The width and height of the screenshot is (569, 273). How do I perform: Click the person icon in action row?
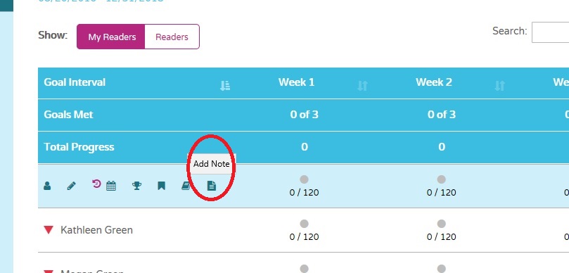coord(47,186)
